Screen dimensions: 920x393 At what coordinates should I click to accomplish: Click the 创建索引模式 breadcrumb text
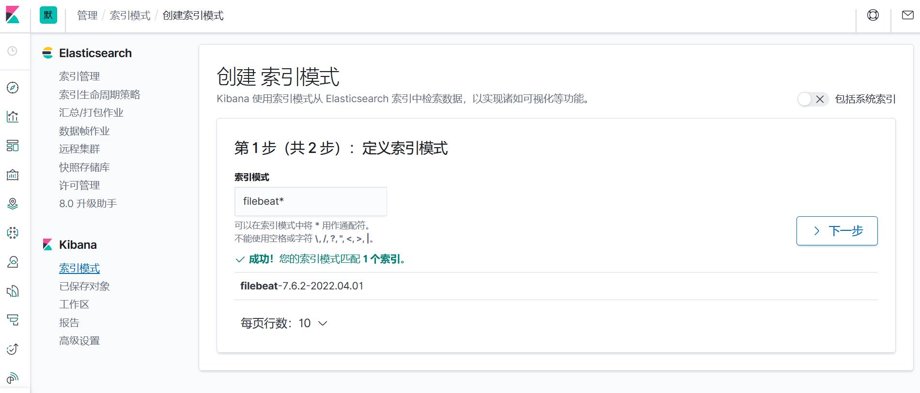pos(193,15)
